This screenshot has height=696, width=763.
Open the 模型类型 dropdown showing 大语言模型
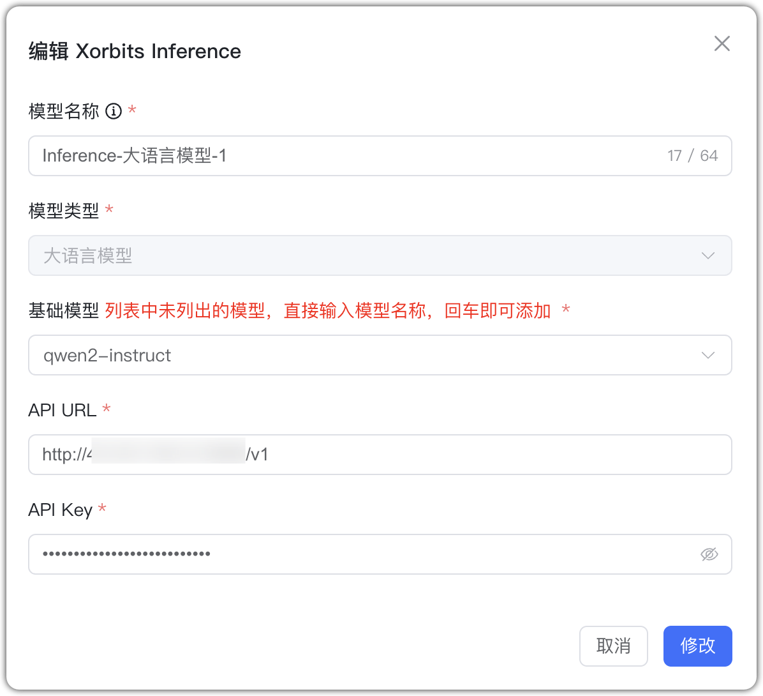pos(380,255)
